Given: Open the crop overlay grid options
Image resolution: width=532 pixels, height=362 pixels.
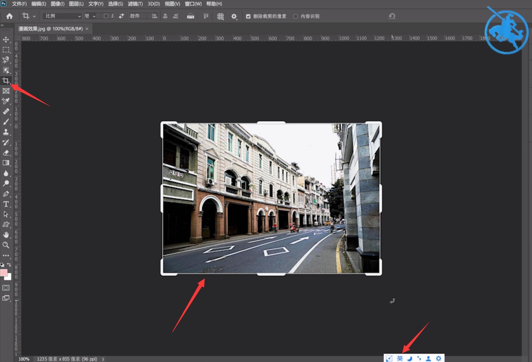Looking at the screenshot, I should click(x=220, y=16).
